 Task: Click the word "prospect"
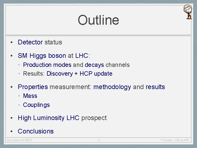pyautogui.click(x=94, y=118)
